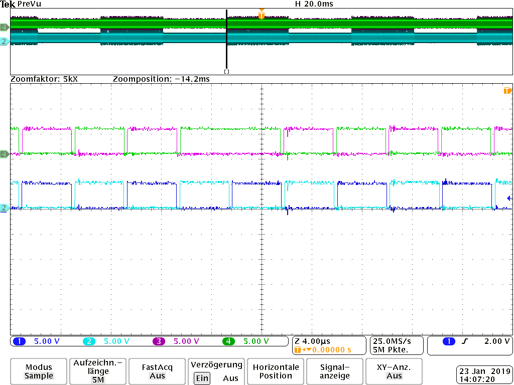Click the orange T icon beside delay readout
This screenshot has height=385, width=514.
point(297,350)
